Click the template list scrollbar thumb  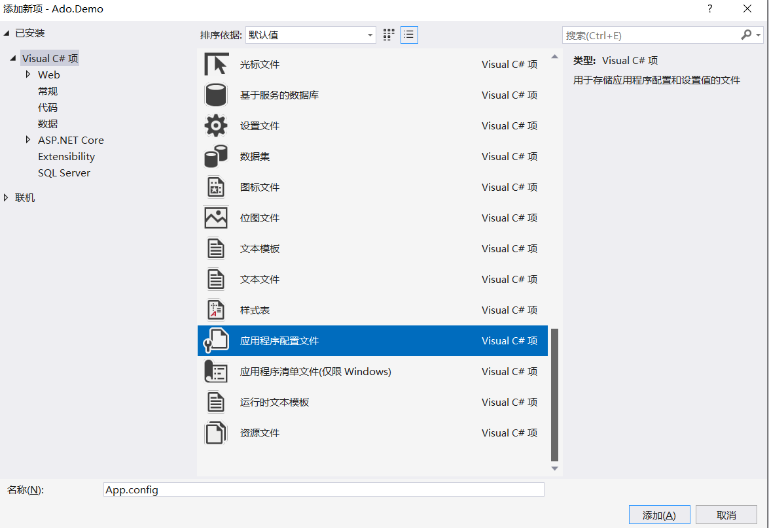[x=555, y=395]
